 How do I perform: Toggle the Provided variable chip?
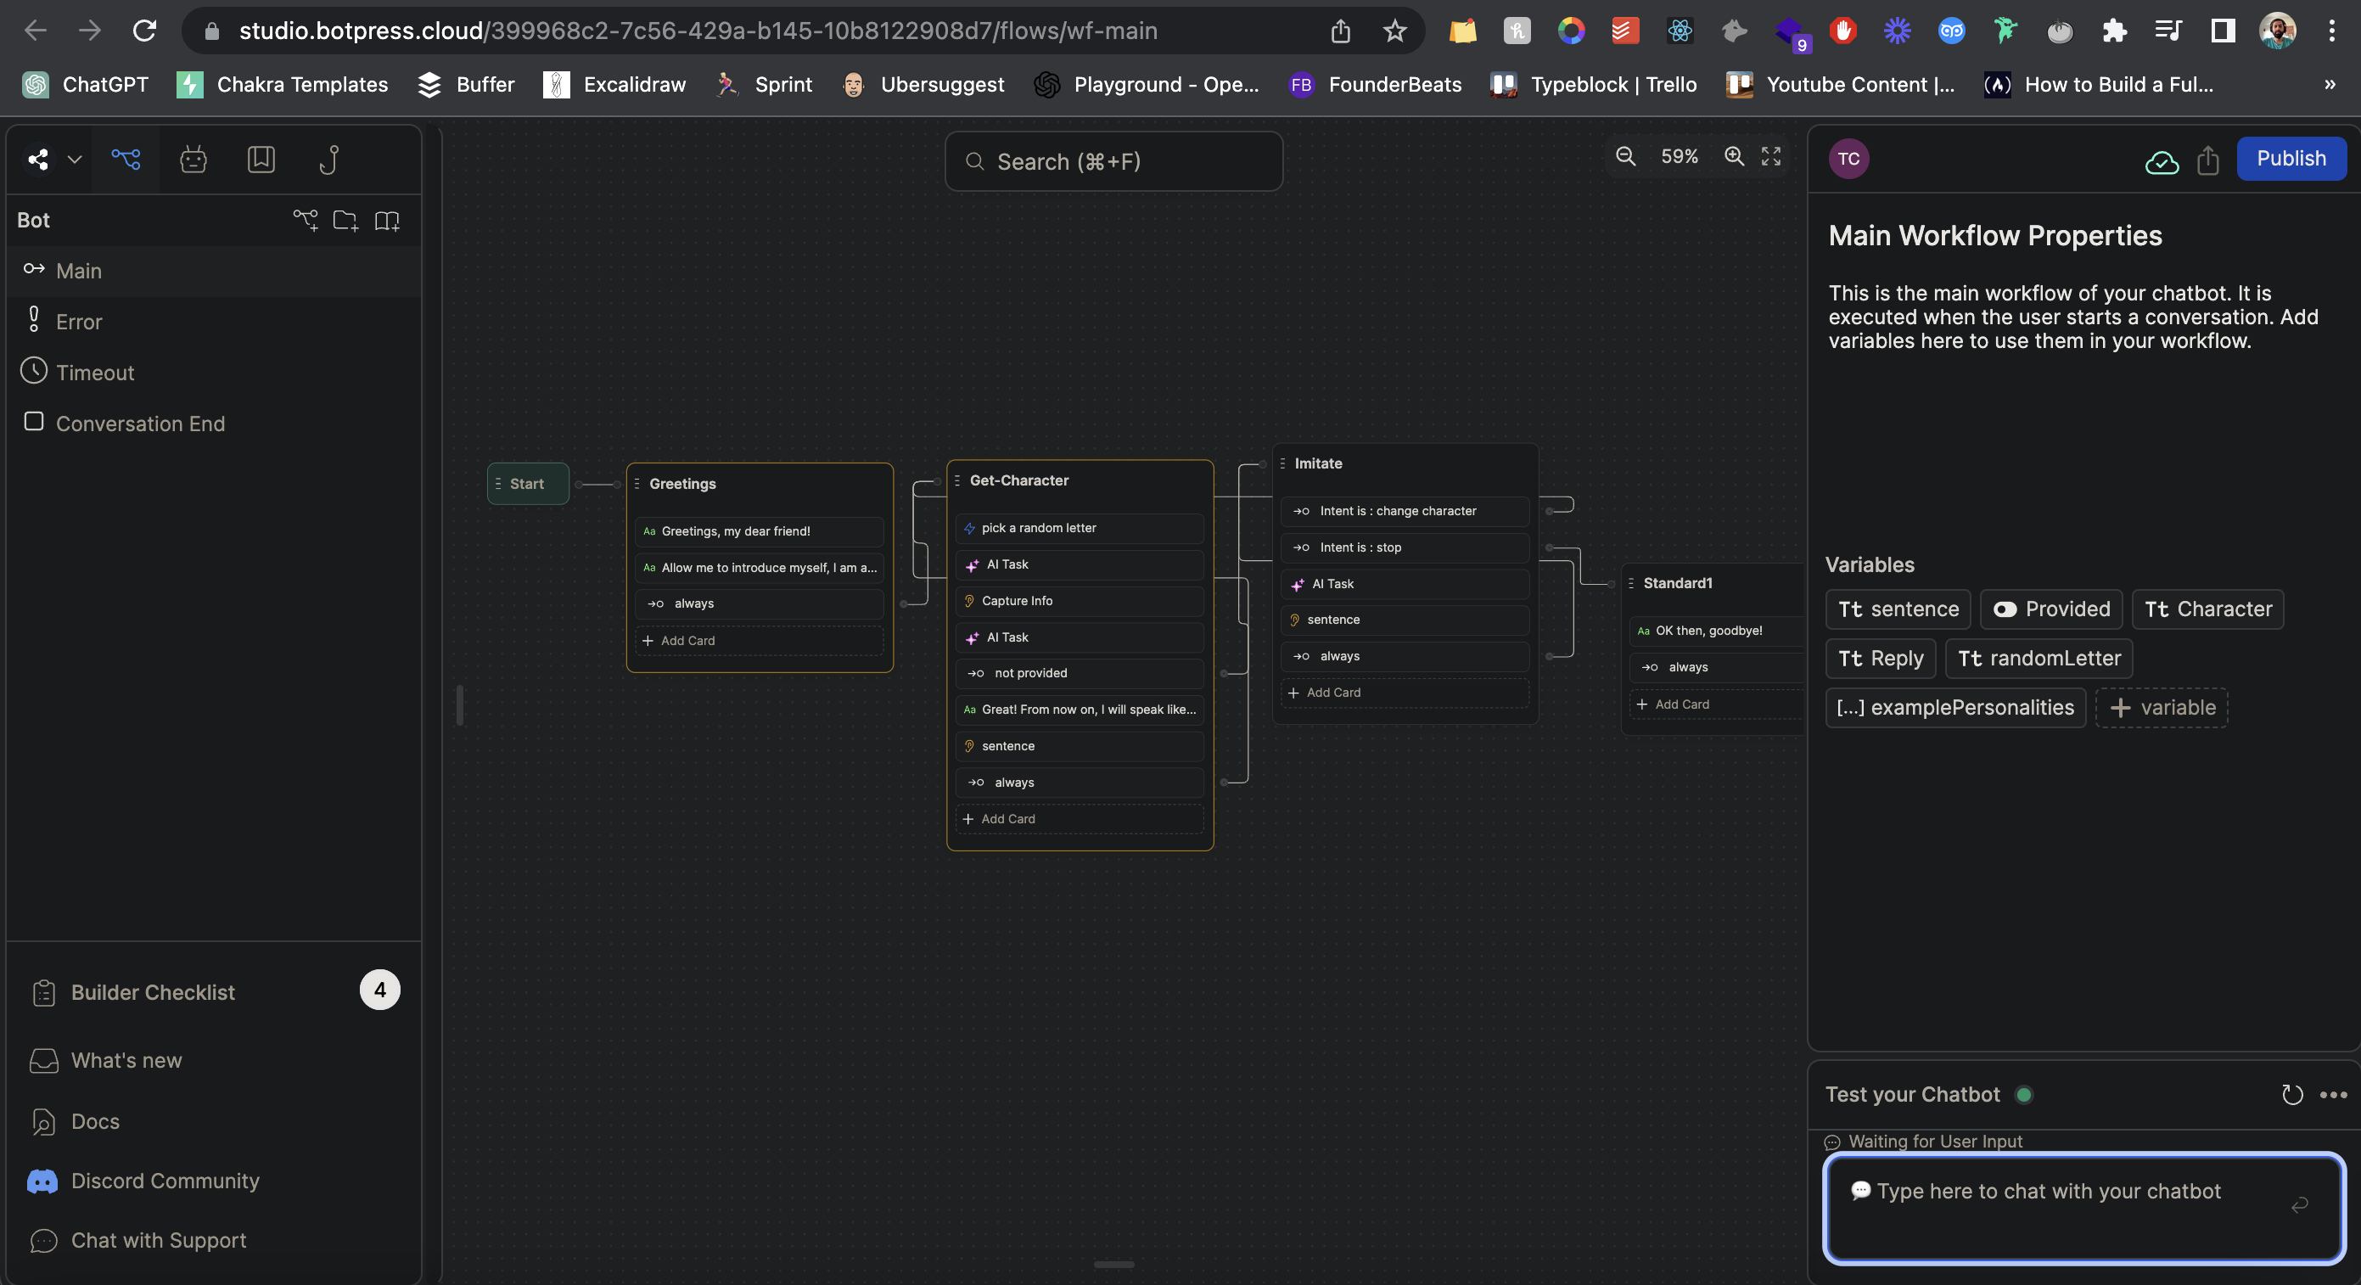[2050, 609]
